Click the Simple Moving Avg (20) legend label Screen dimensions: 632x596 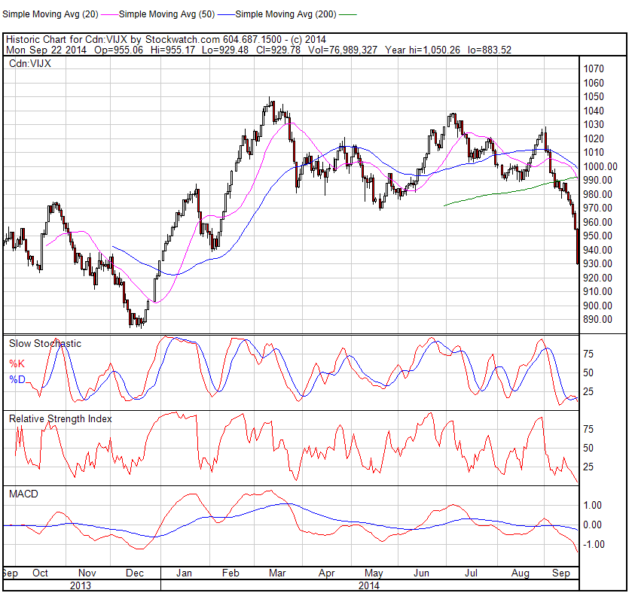point(49,14)
